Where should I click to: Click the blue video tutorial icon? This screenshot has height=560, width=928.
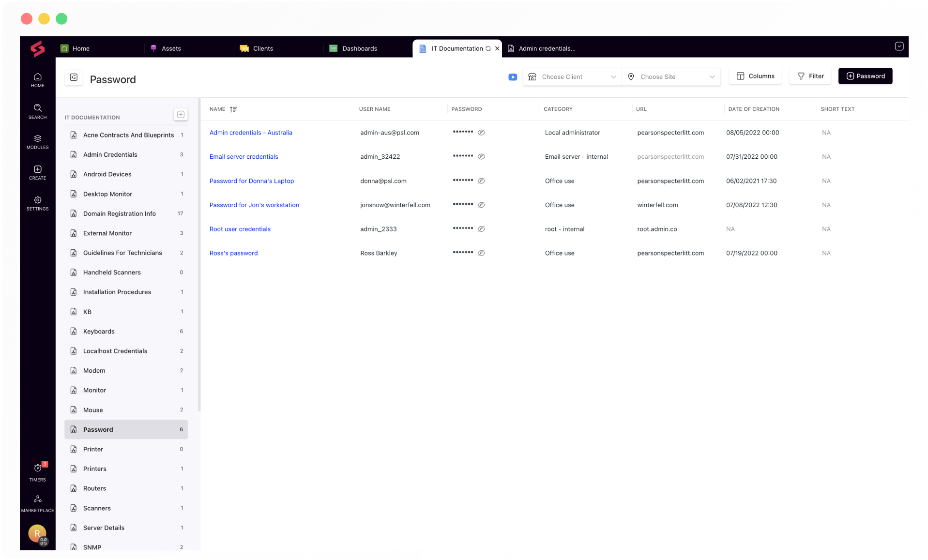513,77
